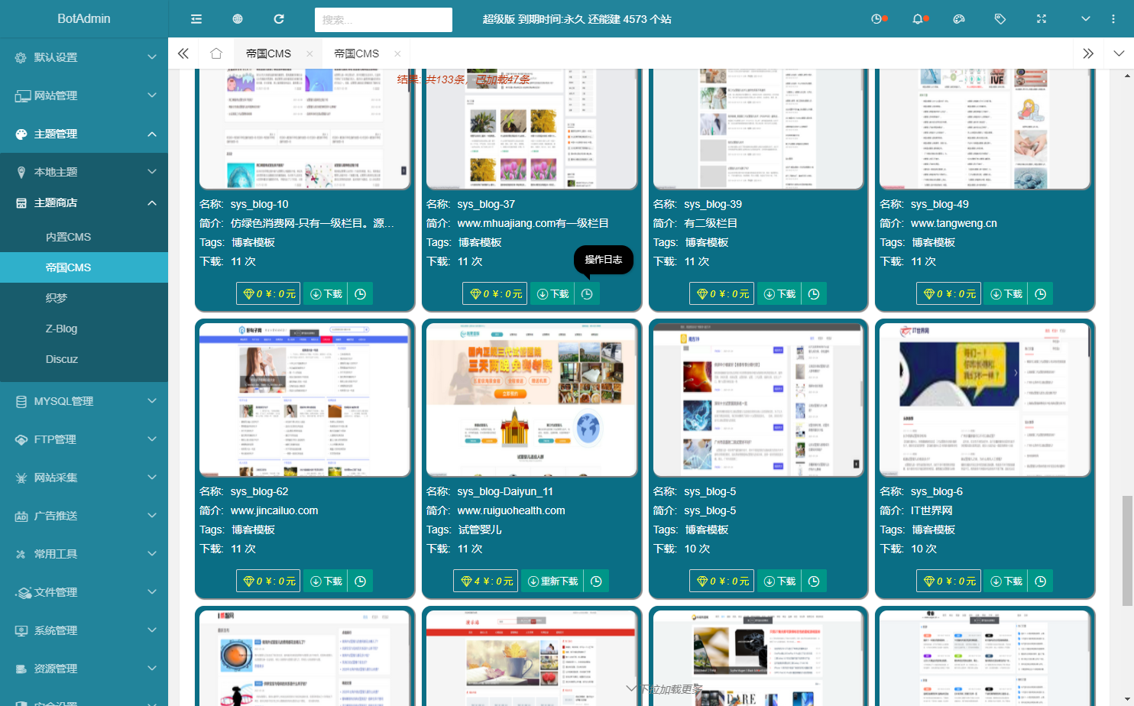Open operation log icon for sys_blog-37
Screen dimensions: 1134x706
pos(587,293)
